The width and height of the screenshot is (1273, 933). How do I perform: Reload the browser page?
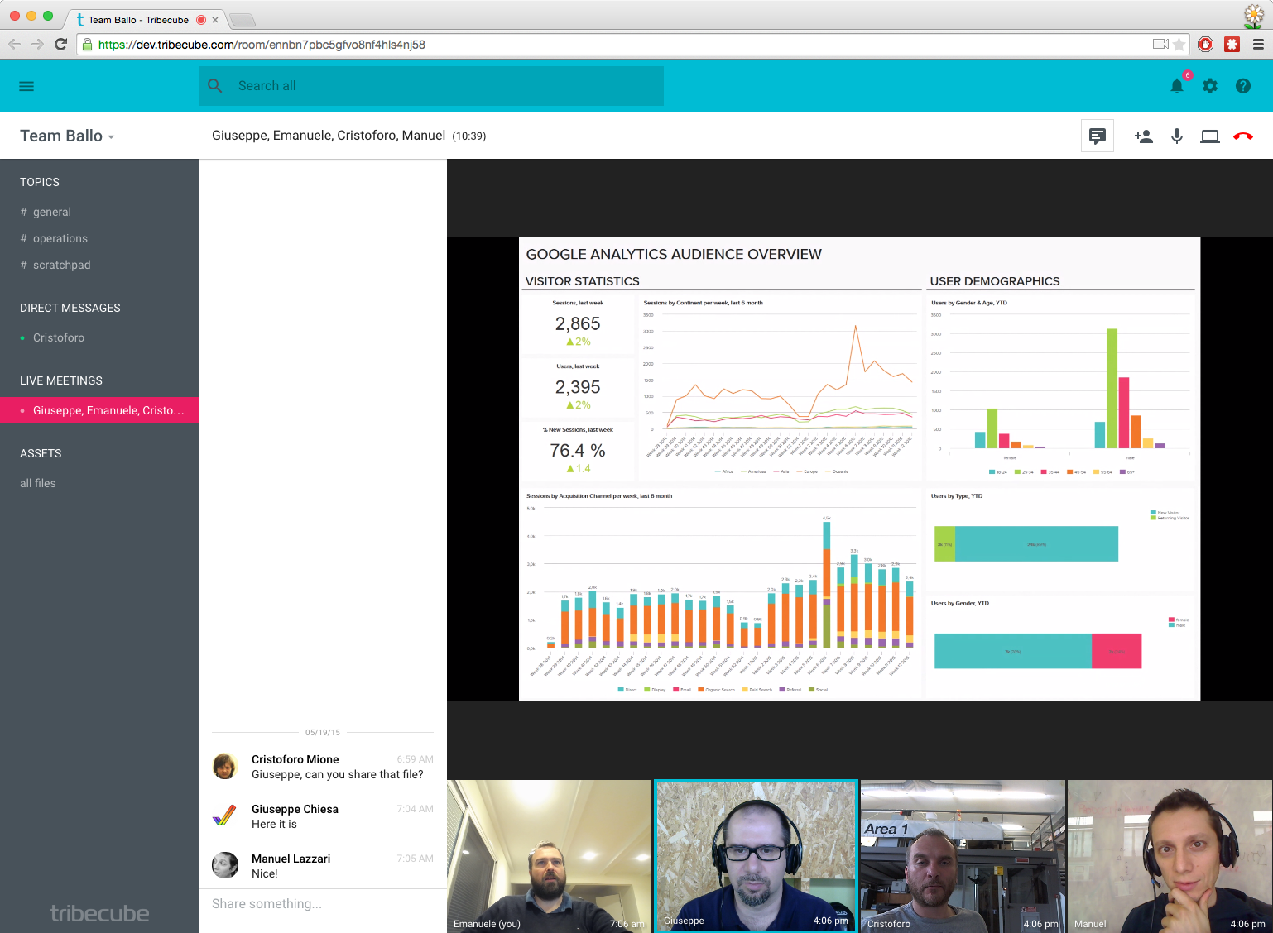click(60, 44)
